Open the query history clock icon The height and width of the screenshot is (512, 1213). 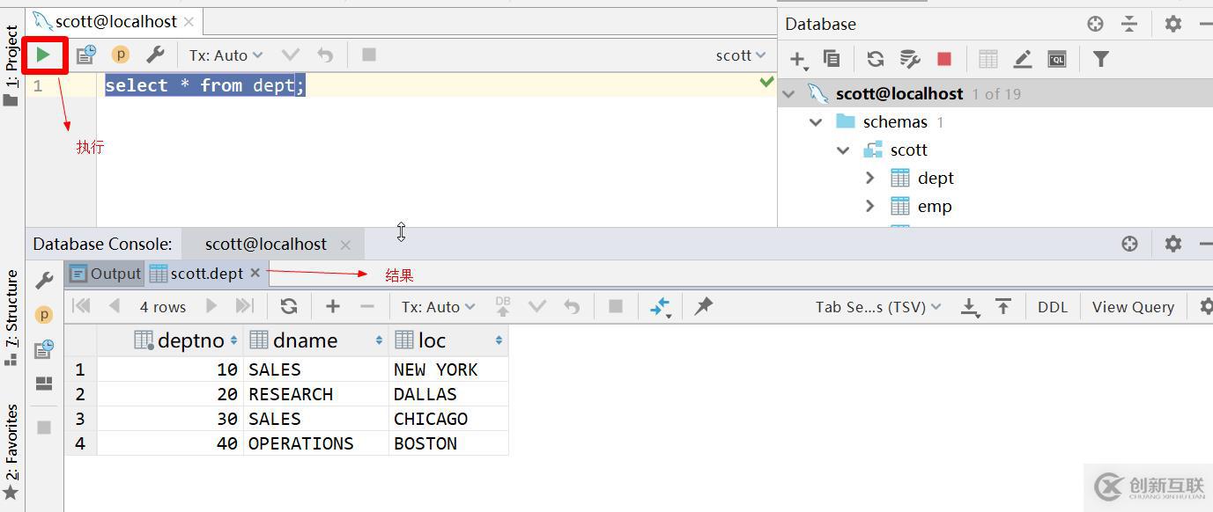pyautogui.click(x=85, y=55)
